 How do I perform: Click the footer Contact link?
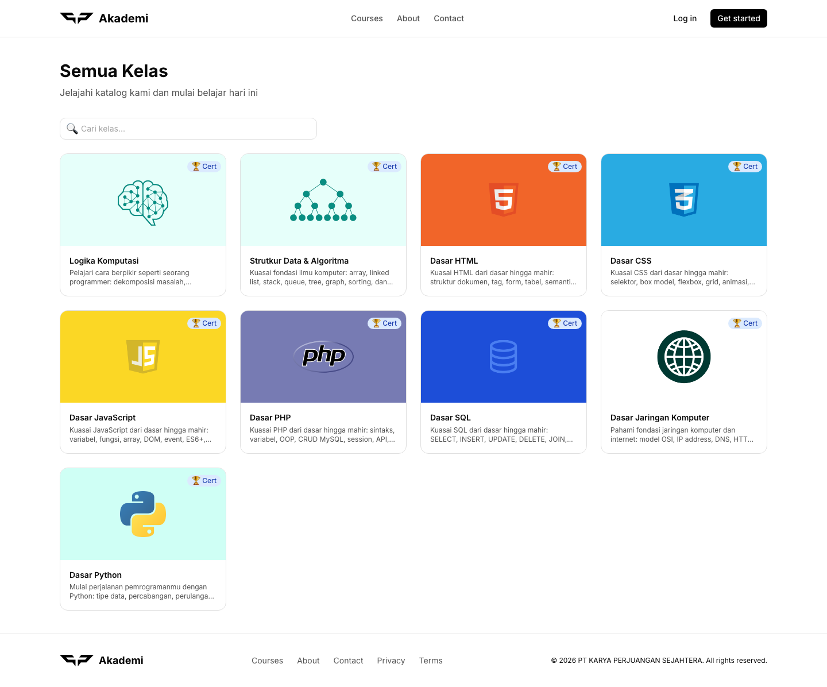(x=349, y=661)
